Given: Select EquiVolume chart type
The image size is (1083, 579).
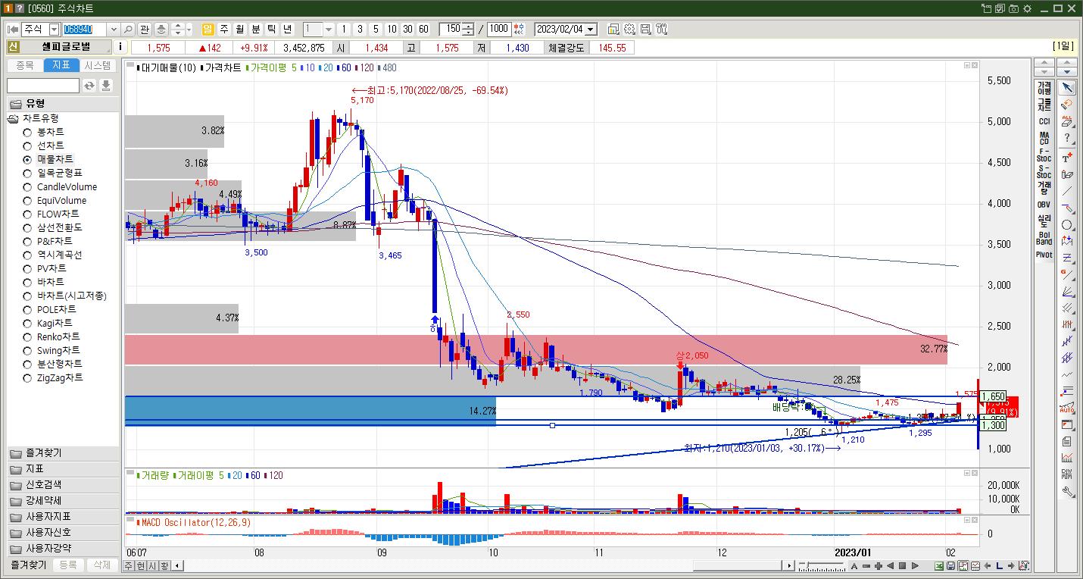Looking at the screenshot, I should 55,201.
